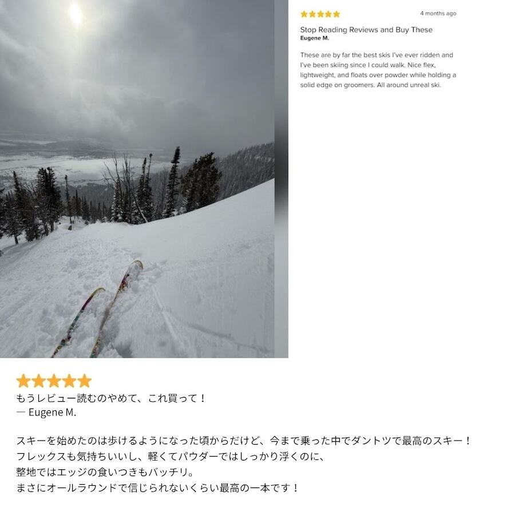Click the first gold star in top review
The image size is (515, 515).
click(x=304, y=14)
